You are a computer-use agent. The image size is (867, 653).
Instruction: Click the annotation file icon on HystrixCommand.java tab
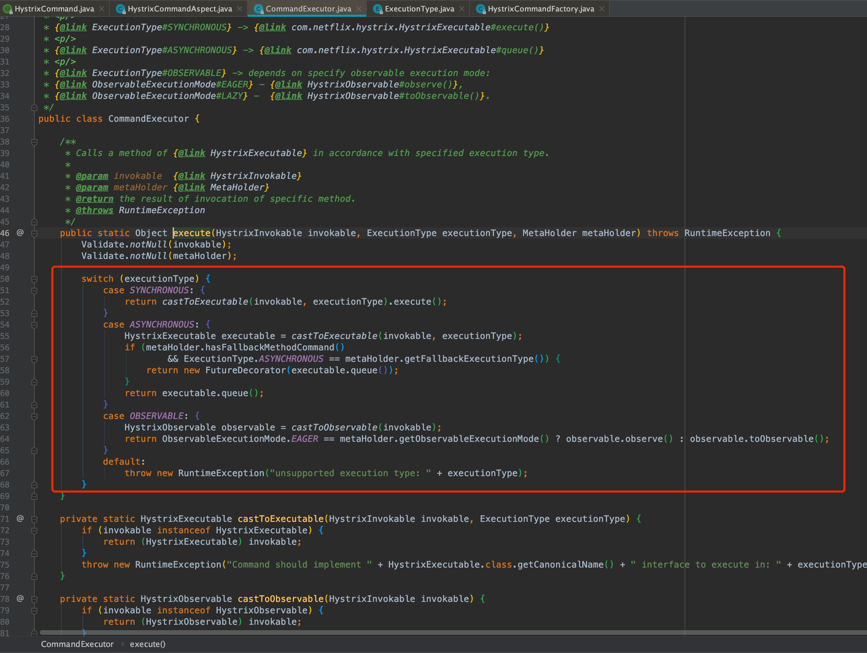[x=7, y=9]
